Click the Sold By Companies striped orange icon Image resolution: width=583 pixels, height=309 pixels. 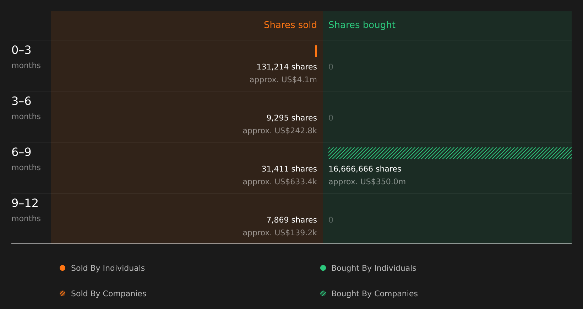(x=62, y=293)
